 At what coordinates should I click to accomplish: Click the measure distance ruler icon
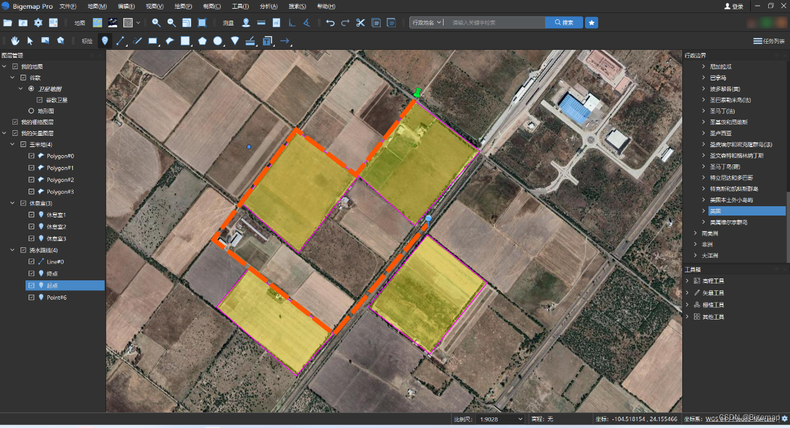261,22
